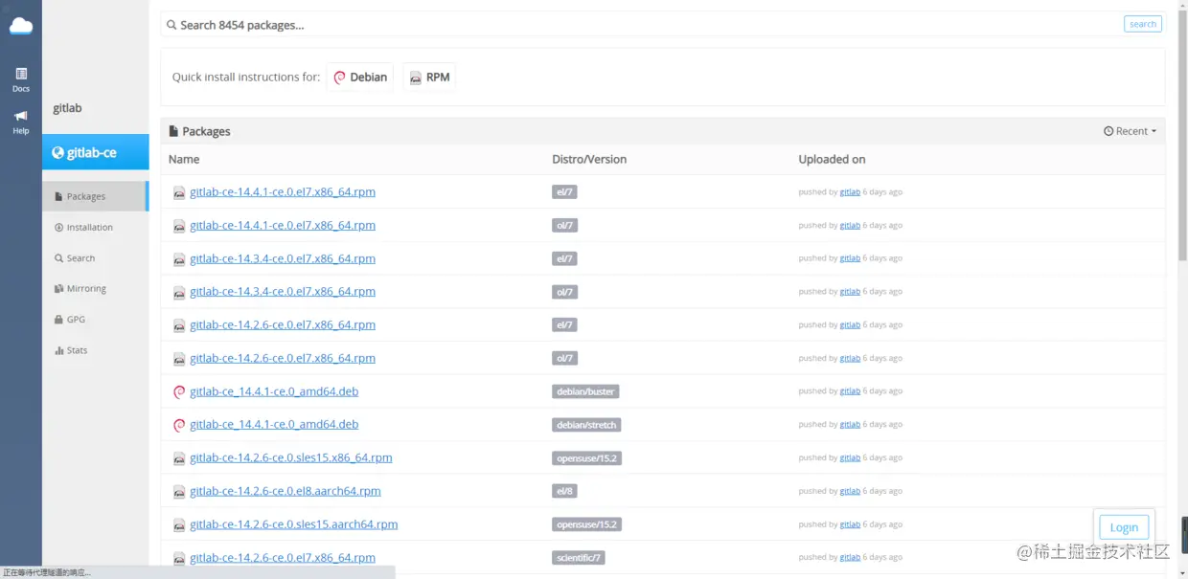Click the scientific/7 distro badge
1188x579 pixels.
pyautogui.click(x=579, y=558)
